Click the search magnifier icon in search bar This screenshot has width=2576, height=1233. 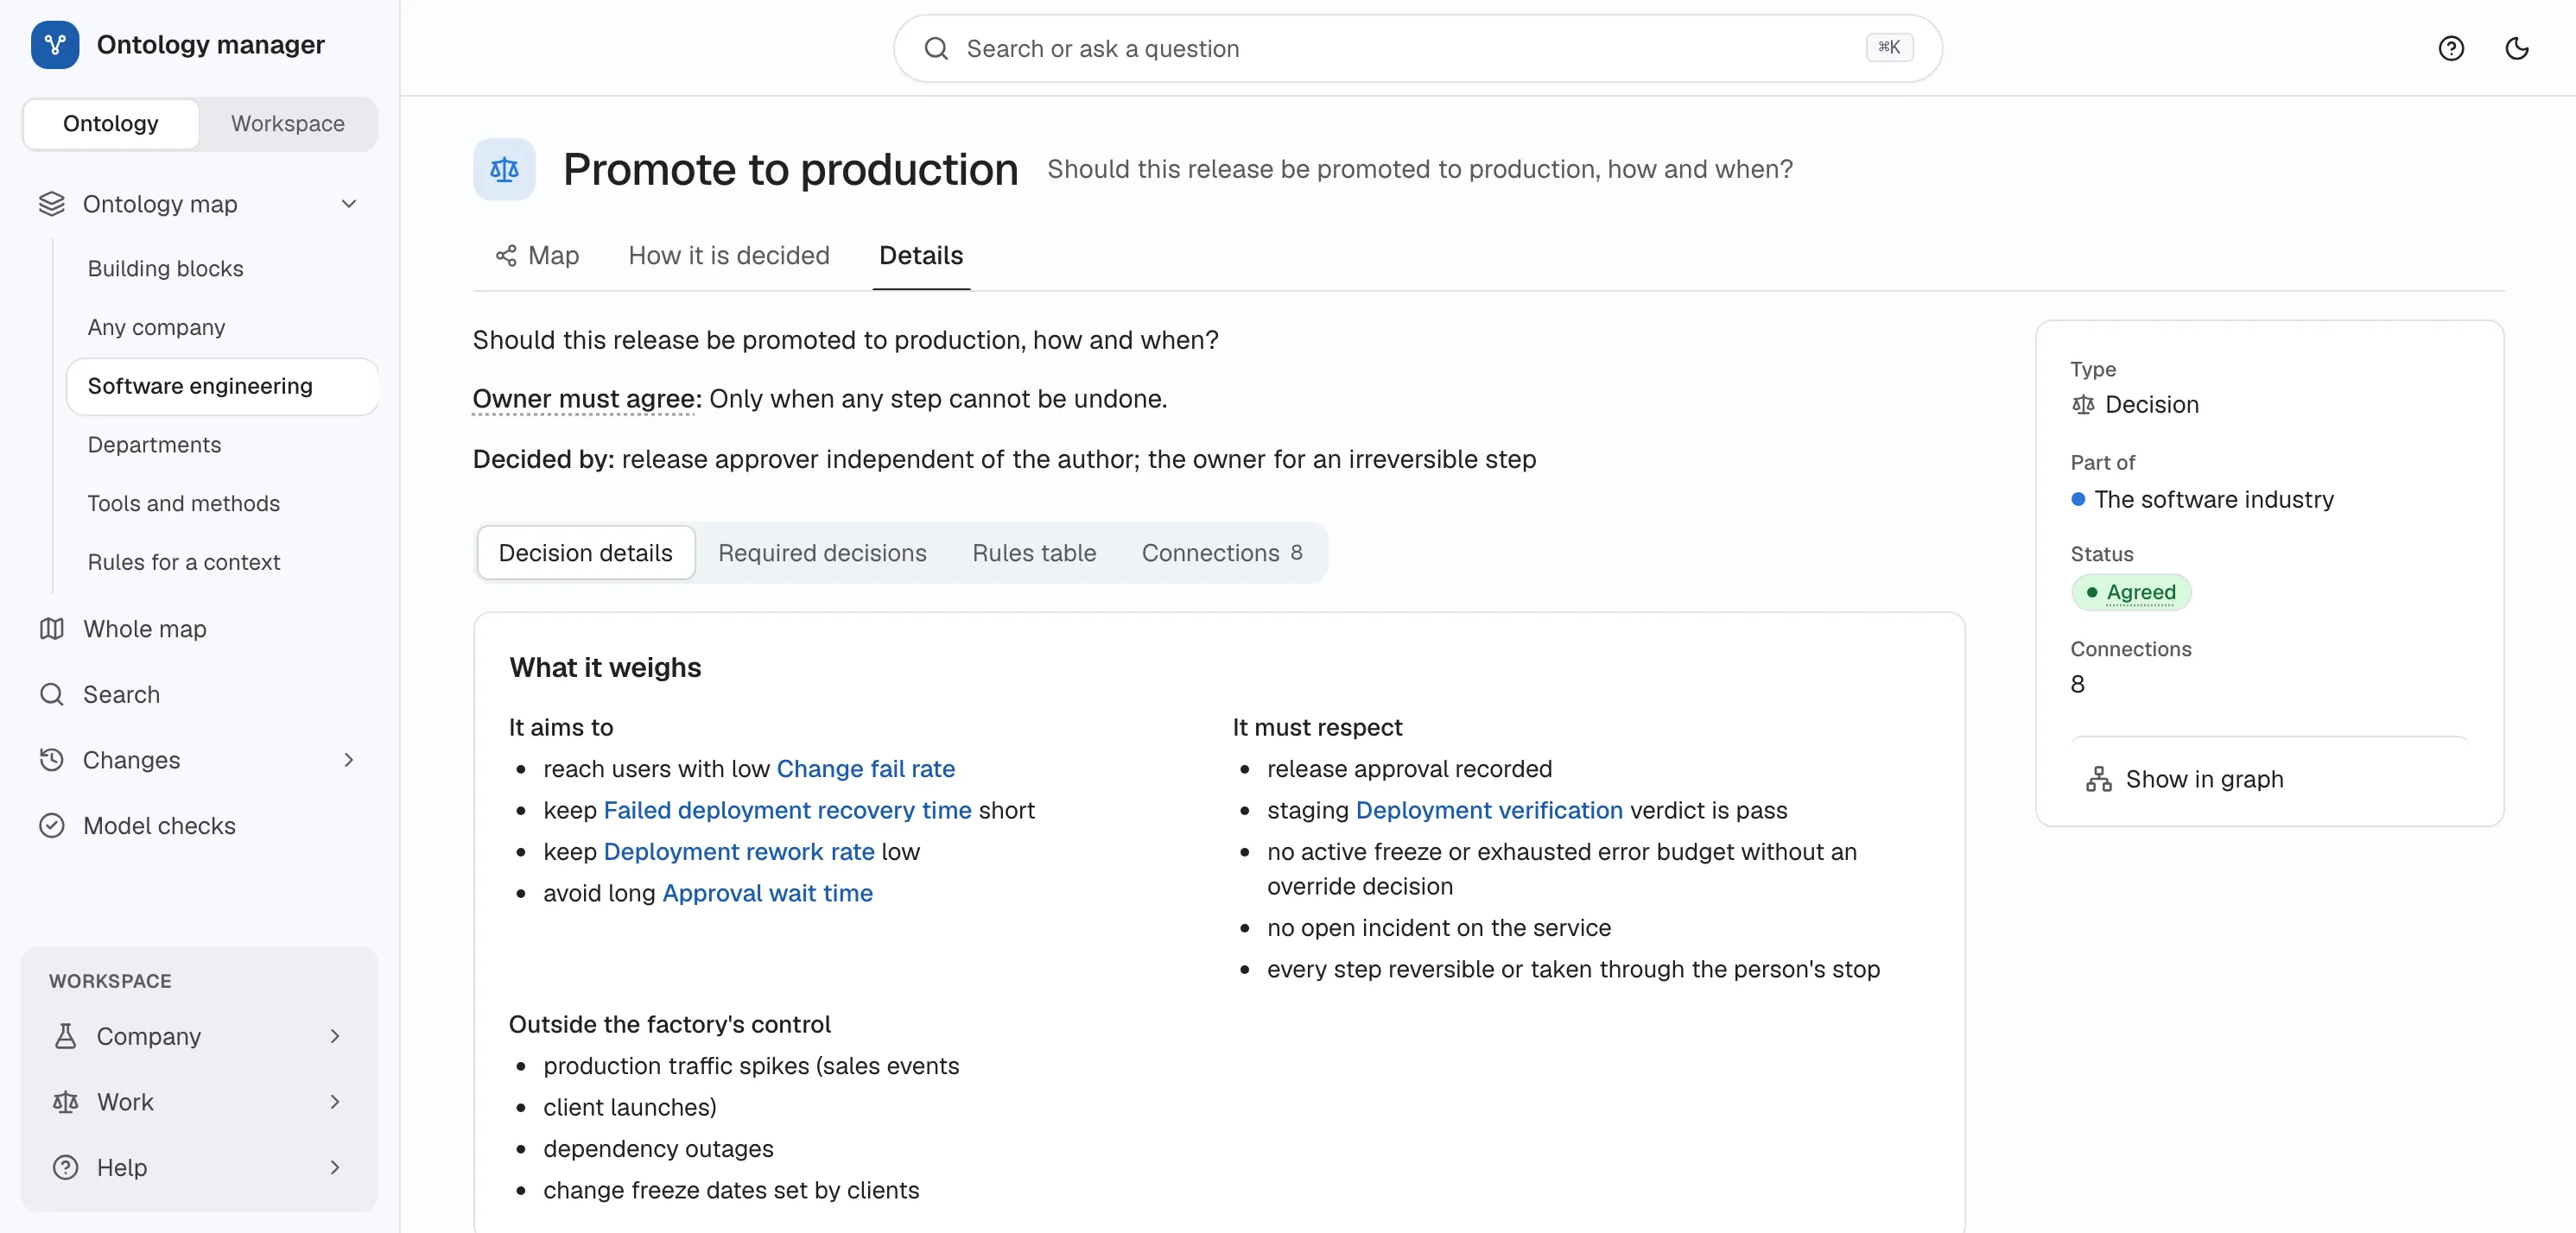click(935, 49)
